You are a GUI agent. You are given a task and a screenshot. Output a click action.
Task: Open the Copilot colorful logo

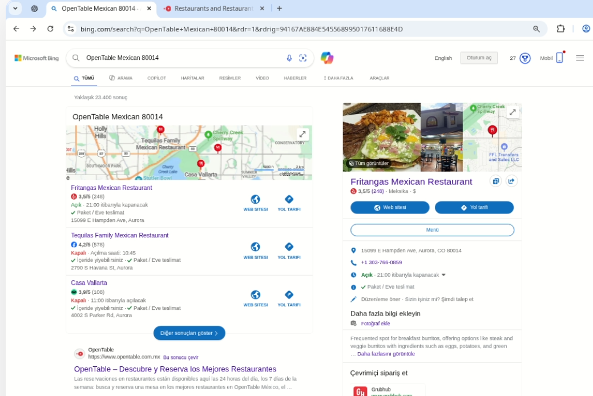click(x=327, y=58)
